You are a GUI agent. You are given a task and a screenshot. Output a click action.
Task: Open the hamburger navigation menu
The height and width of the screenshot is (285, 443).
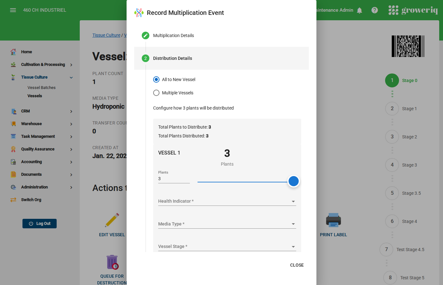[x=13, y=10]
